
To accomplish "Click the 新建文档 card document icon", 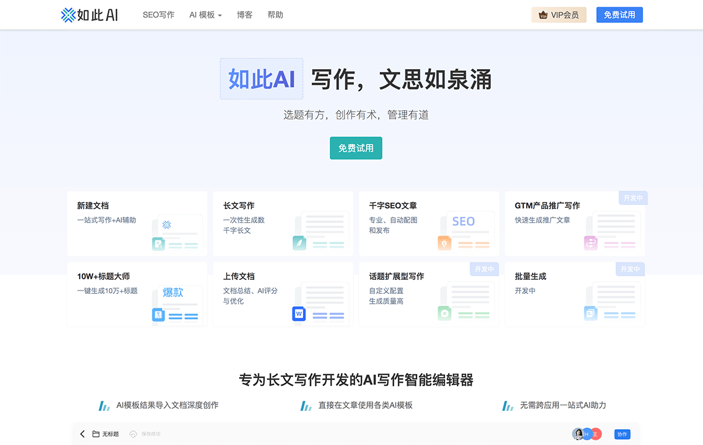I will pos(158,244).
